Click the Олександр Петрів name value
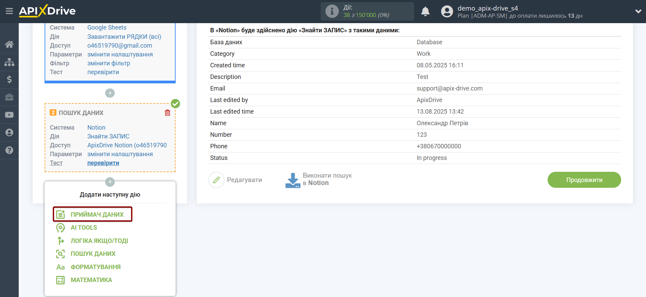646x297 pixels. coord(442,123)
